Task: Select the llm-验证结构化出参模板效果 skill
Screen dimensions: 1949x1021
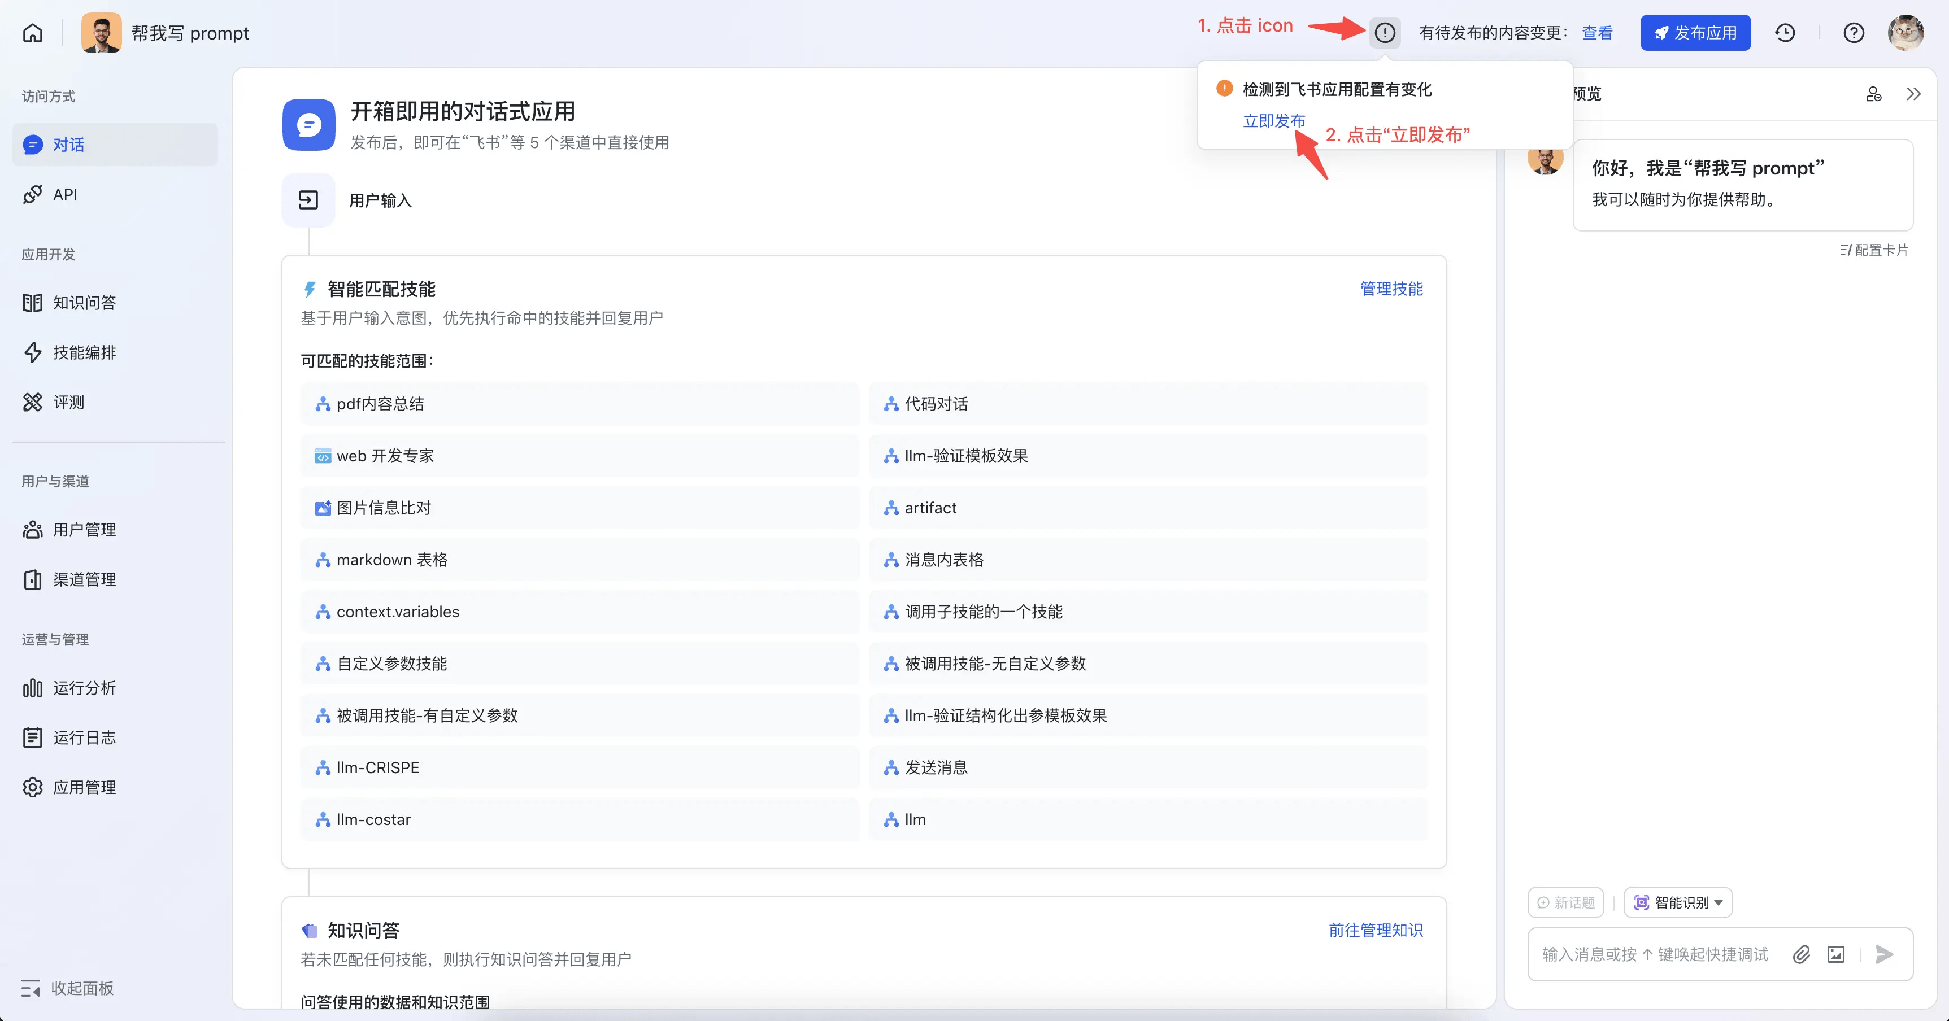Action: click(1148, 715)
